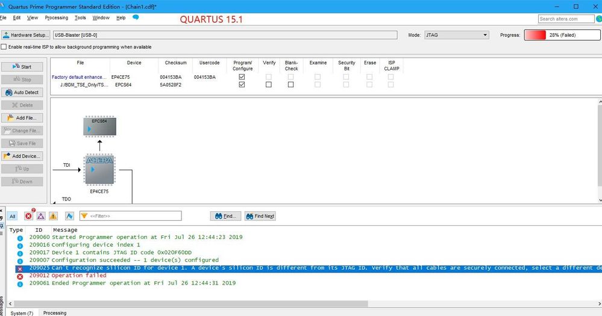Enable Blank-Check for EPCS64 row

[290, 85]
